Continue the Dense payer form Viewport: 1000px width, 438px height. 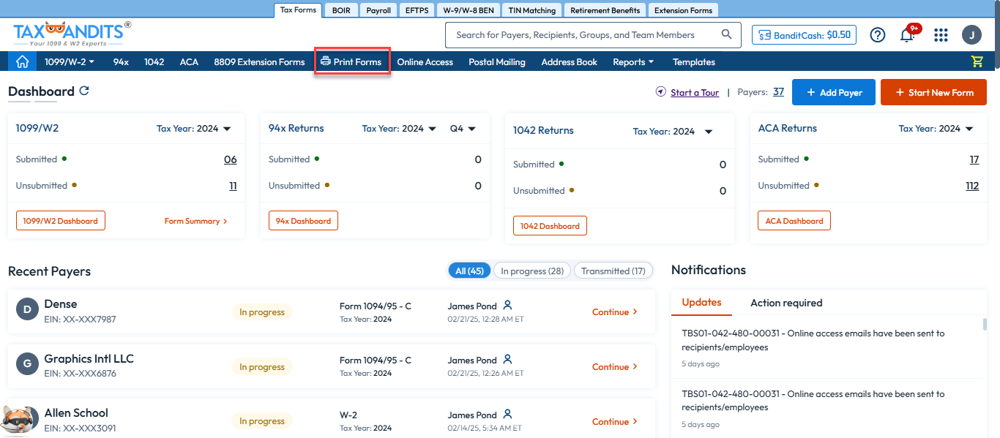[x=615, y=311]
